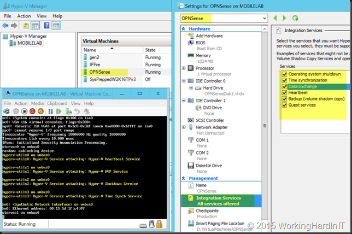Select DVD Drive under IDE Controller 1
Viewport: 352px width, 234px height.
point(213,108)
